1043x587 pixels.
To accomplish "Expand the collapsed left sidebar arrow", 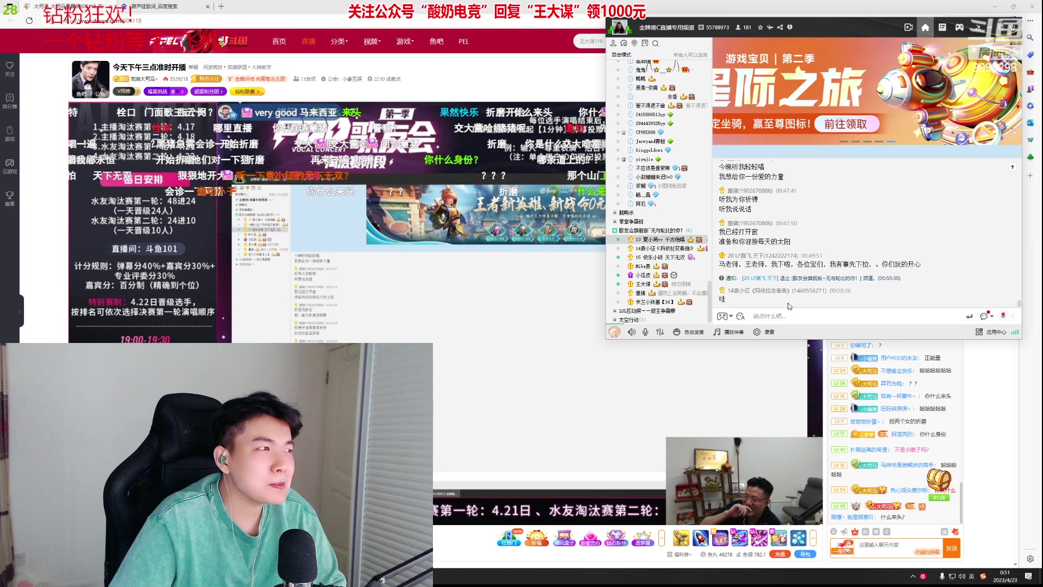I will click(20, 311).
